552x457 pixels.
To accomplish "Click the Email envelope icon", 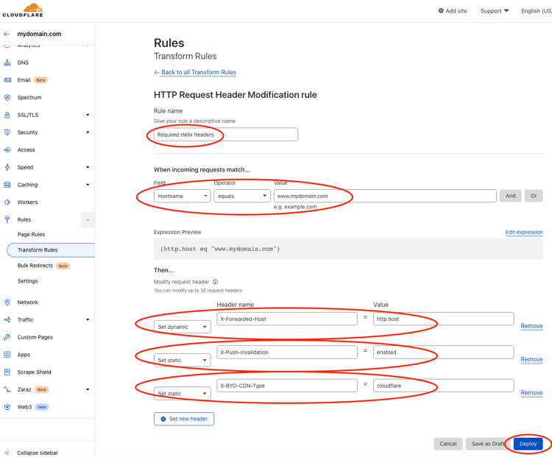I will (7, 80).
